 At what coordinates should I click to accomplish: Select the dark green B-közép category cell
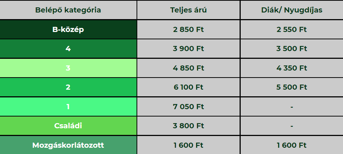[x=68, y=29]
